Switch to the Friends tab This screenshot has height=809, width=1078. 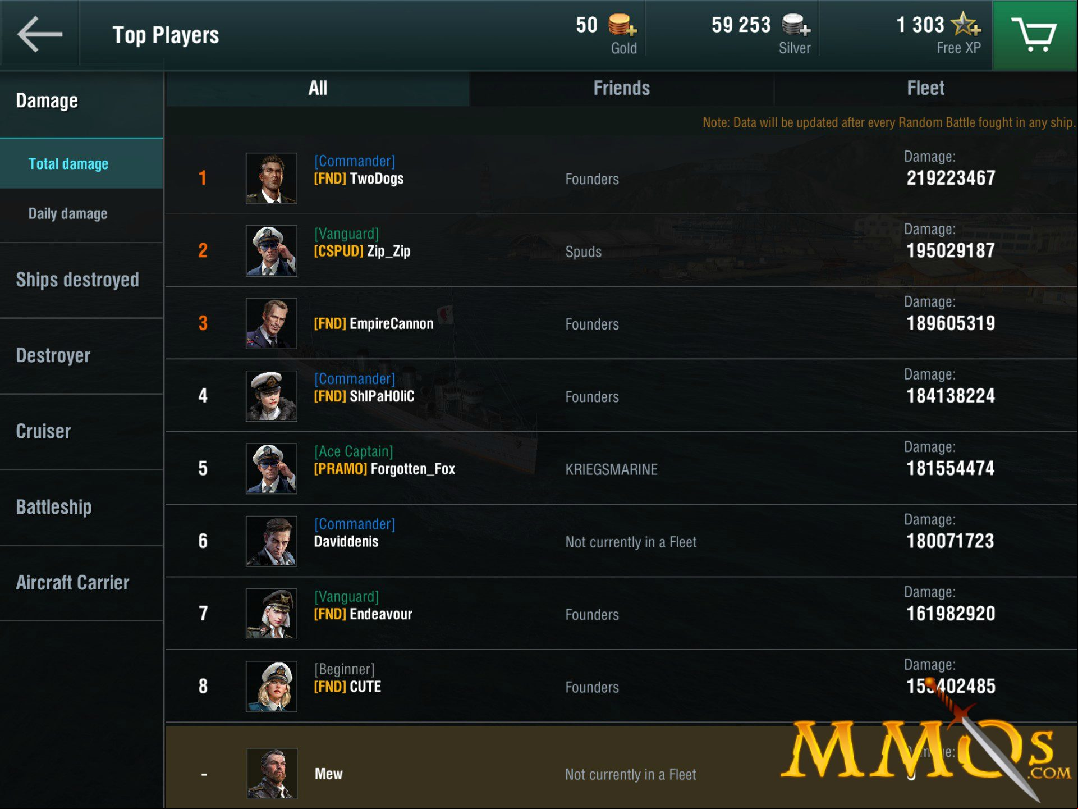click(x=622, y=89)
